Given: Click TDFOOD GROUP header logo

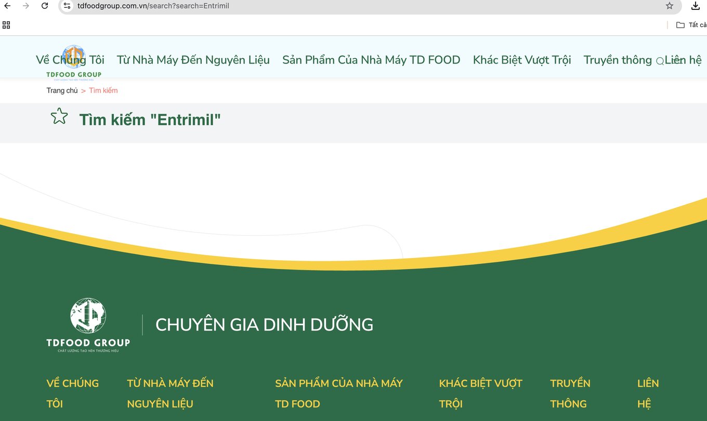Looking at the screenshot, I should [74, 62].
